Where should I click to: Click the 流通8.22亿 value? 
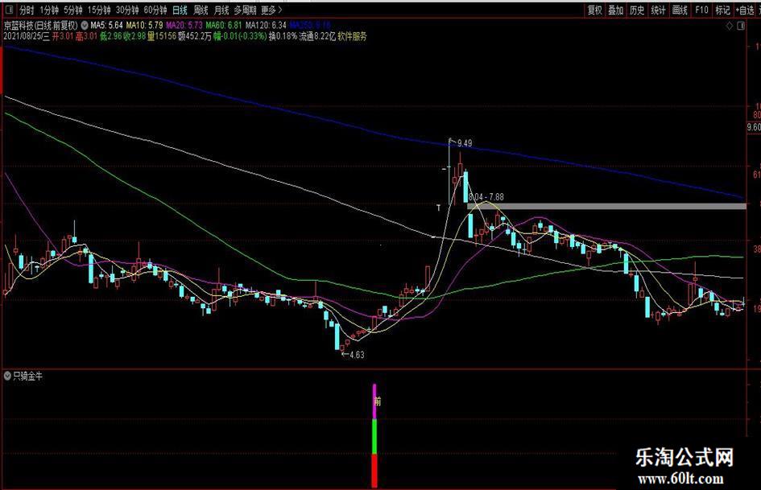coord(317,36)
